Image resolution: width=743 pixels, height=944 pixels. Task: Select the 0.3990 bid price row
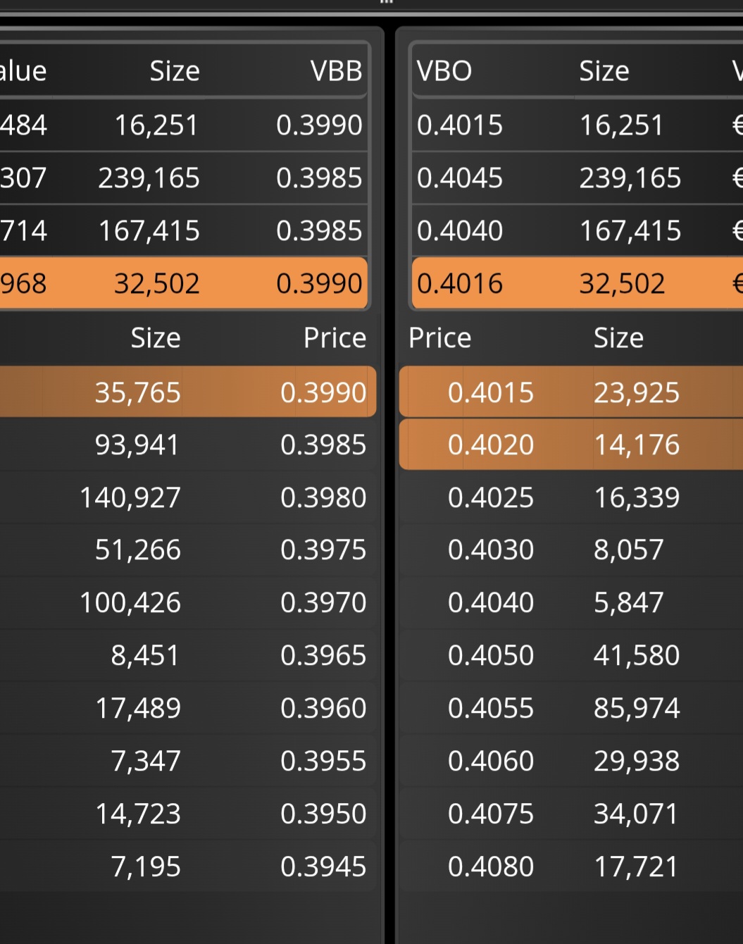tap(187, 392)
